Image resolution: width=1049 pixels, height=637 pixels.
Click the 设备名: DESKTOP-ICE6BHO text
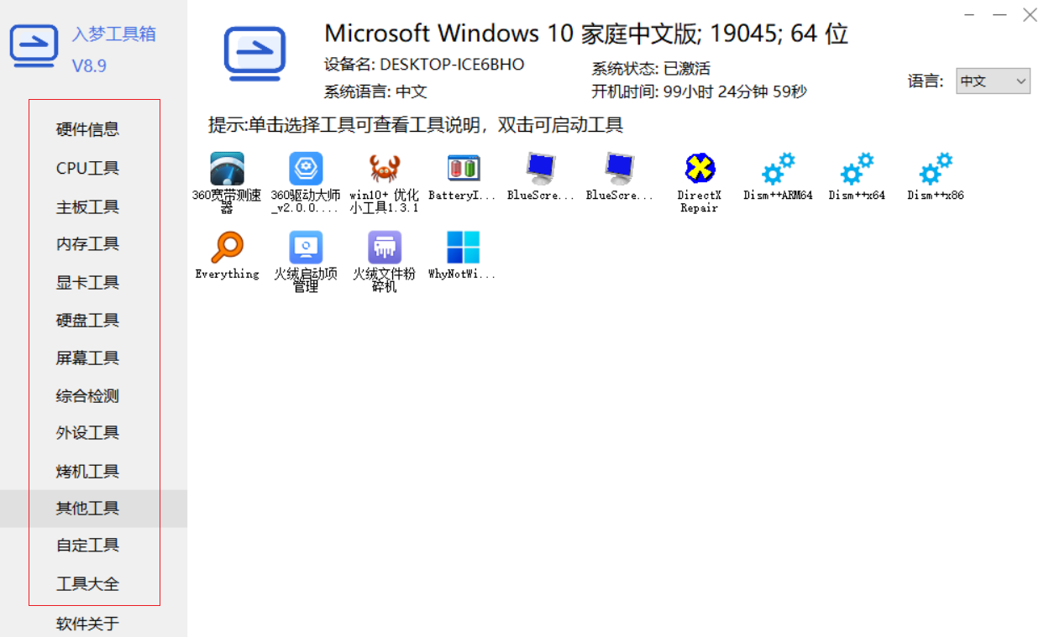pos(424,65)
